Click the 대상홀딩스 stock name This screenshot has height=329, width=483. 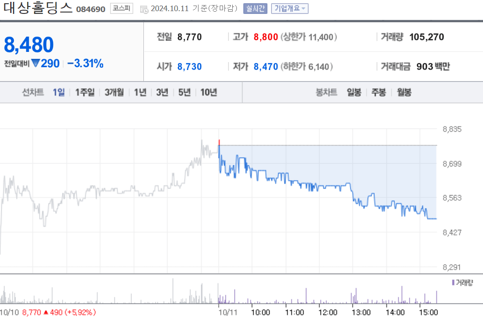point(38,7)
